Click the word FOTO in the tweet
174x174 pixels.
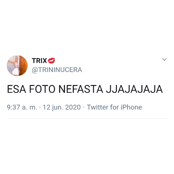pyautogui.click(x=42, y=89)
